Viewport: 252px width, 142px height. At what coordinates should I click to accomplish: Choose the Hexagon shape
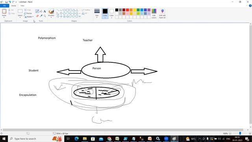[67, 13]
